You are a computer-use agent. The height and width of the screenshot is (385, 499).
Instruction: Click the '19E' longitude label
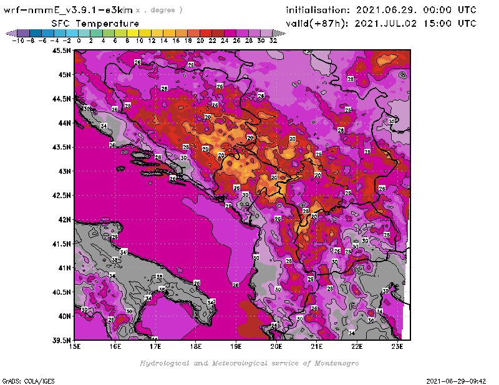236,346
